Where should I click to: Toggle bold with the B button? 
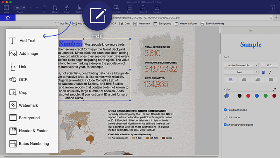tap(264, 72)
